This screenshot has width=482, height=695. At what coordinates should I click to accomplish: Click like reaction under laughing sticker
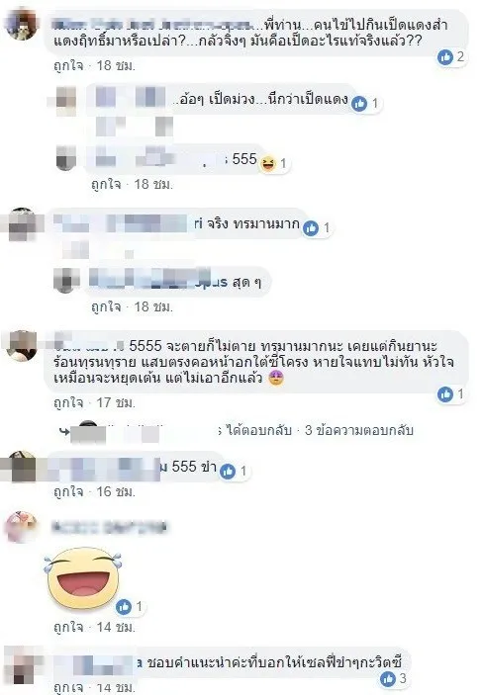[x=124, y=607]
